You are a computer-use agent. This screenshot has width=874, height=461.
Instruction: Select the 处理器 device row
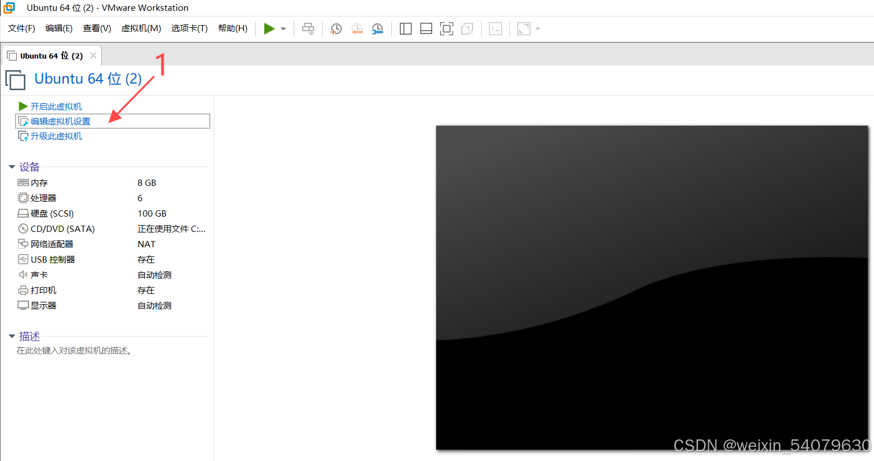(112, 198)
